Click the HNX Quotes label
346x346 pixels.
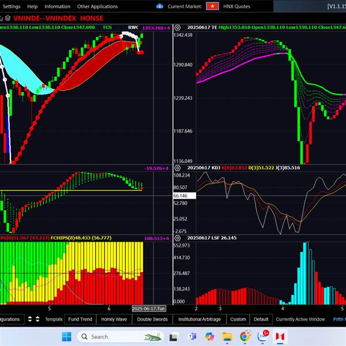(x=236, y=6)
